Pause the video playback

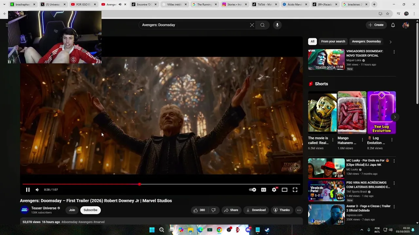[28, 190]
